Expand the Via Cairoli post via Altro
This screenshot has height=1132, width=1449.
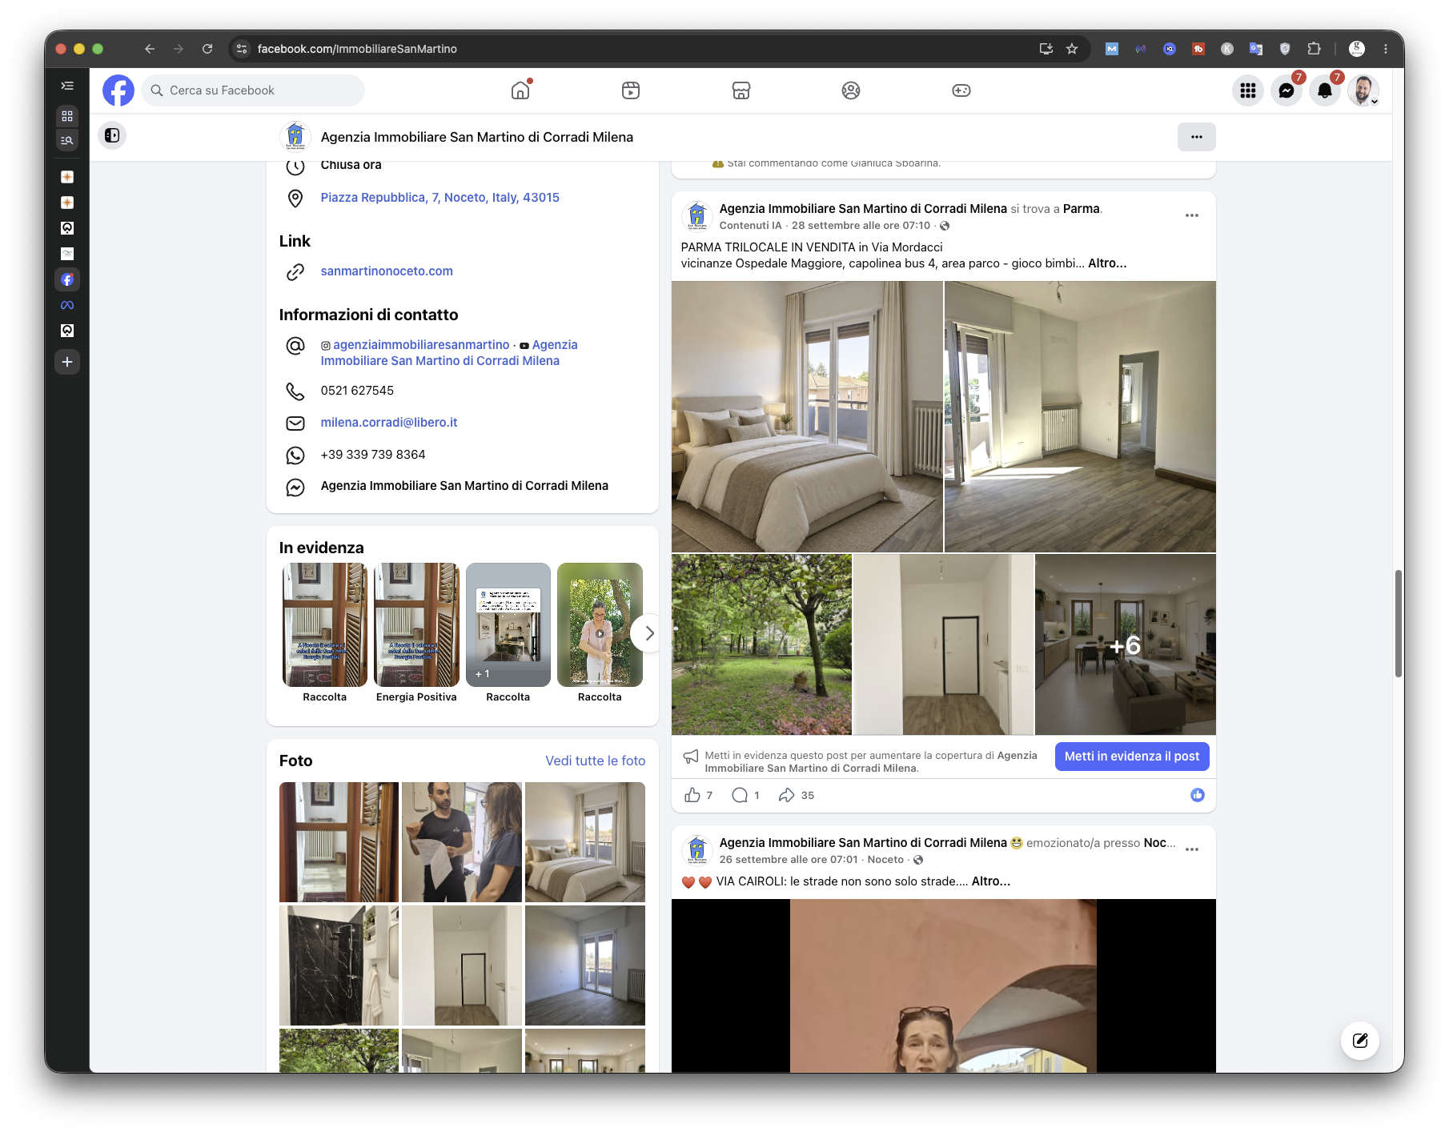pos(991,881)
